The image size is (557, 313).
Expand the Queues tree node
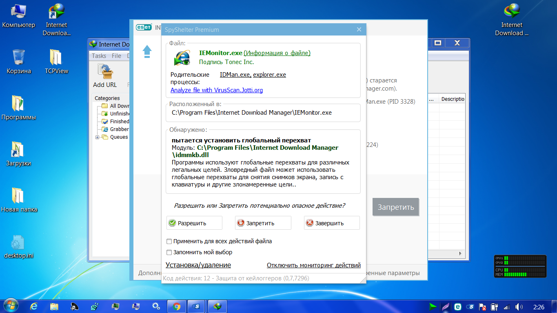coord(98,137)
